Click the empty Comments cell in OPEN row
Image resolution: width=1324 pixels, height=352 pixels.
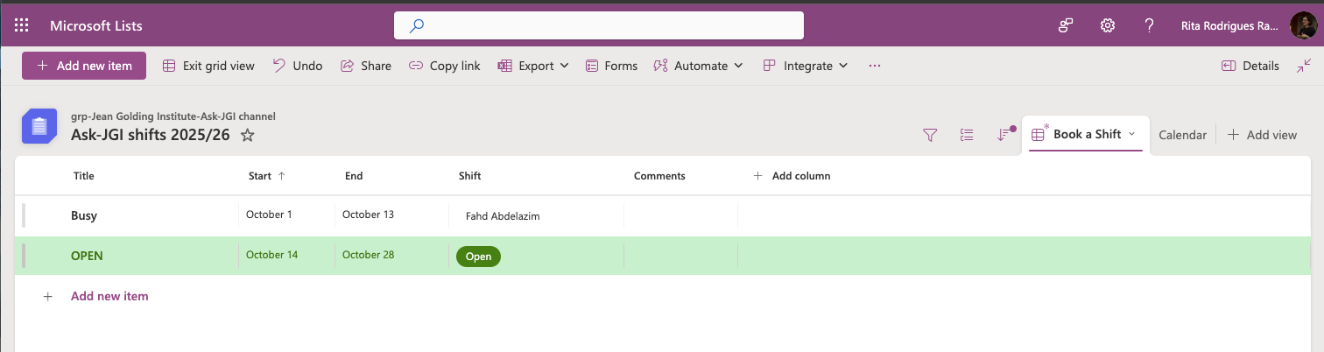(680, 256)
